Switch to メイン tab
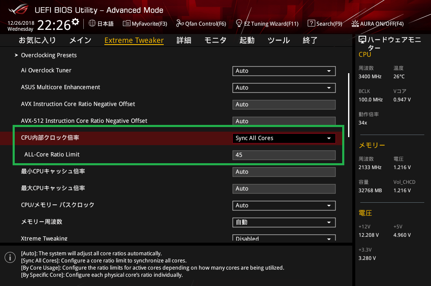The image size is (431, 286). [x=80, y=40]
